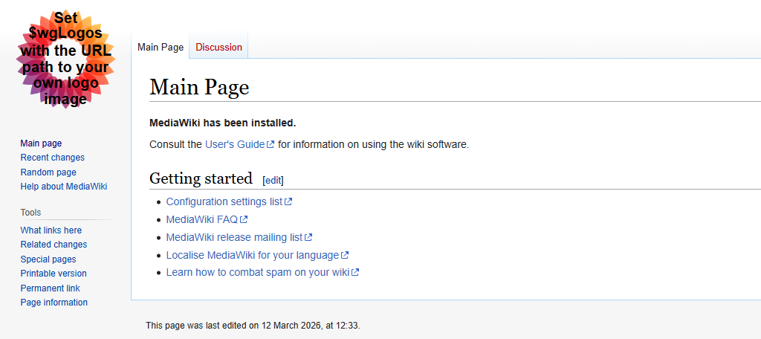
Task: Click the last edited timestamp footer text
Action: tap(253, 326)
